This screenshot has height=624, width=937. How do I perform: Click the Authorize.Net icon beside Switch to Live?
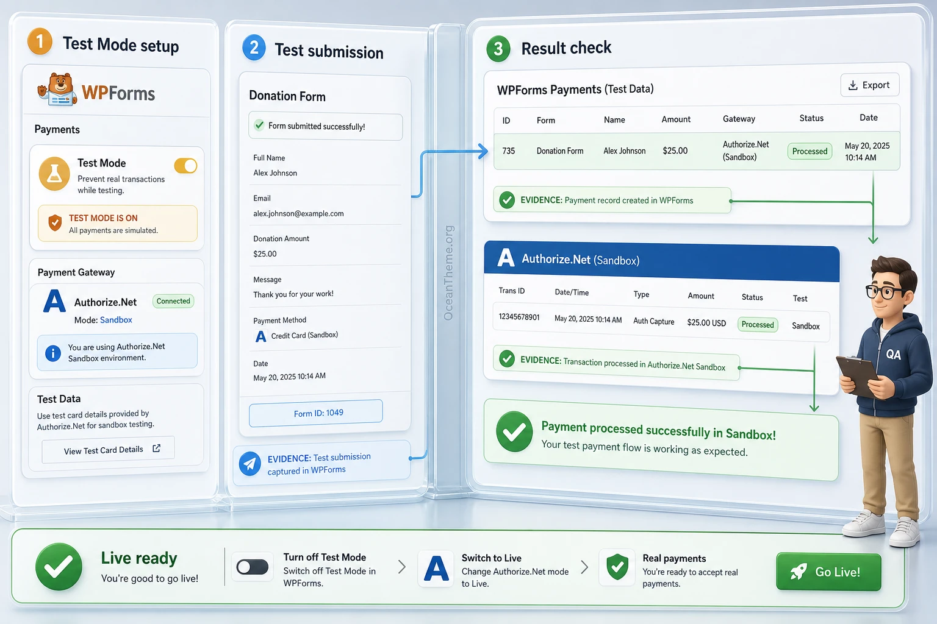436,568
